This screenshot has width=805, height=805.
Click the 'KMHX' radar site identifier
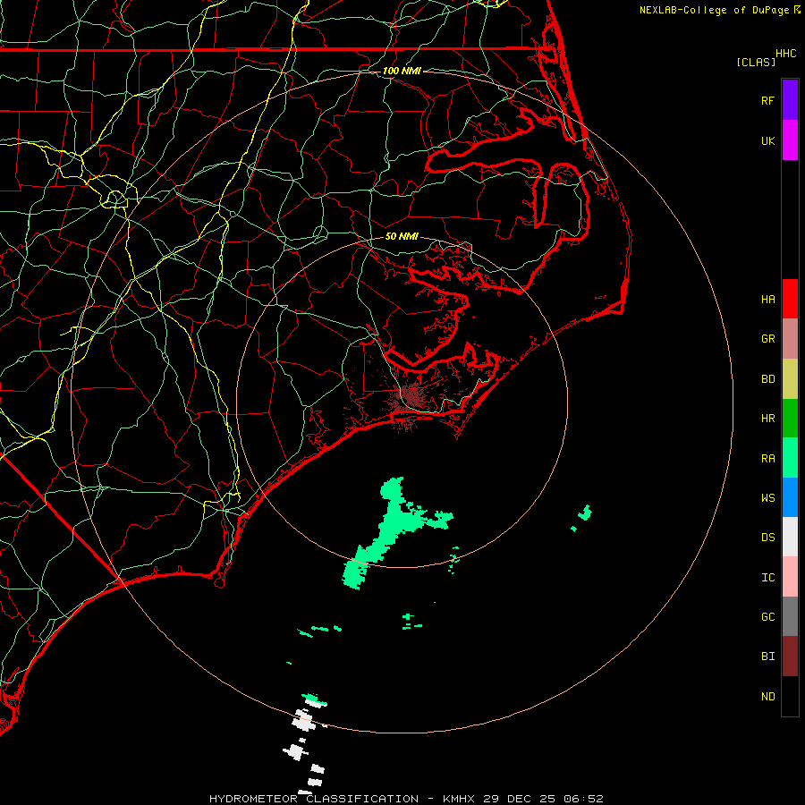[x=459, y=799]
